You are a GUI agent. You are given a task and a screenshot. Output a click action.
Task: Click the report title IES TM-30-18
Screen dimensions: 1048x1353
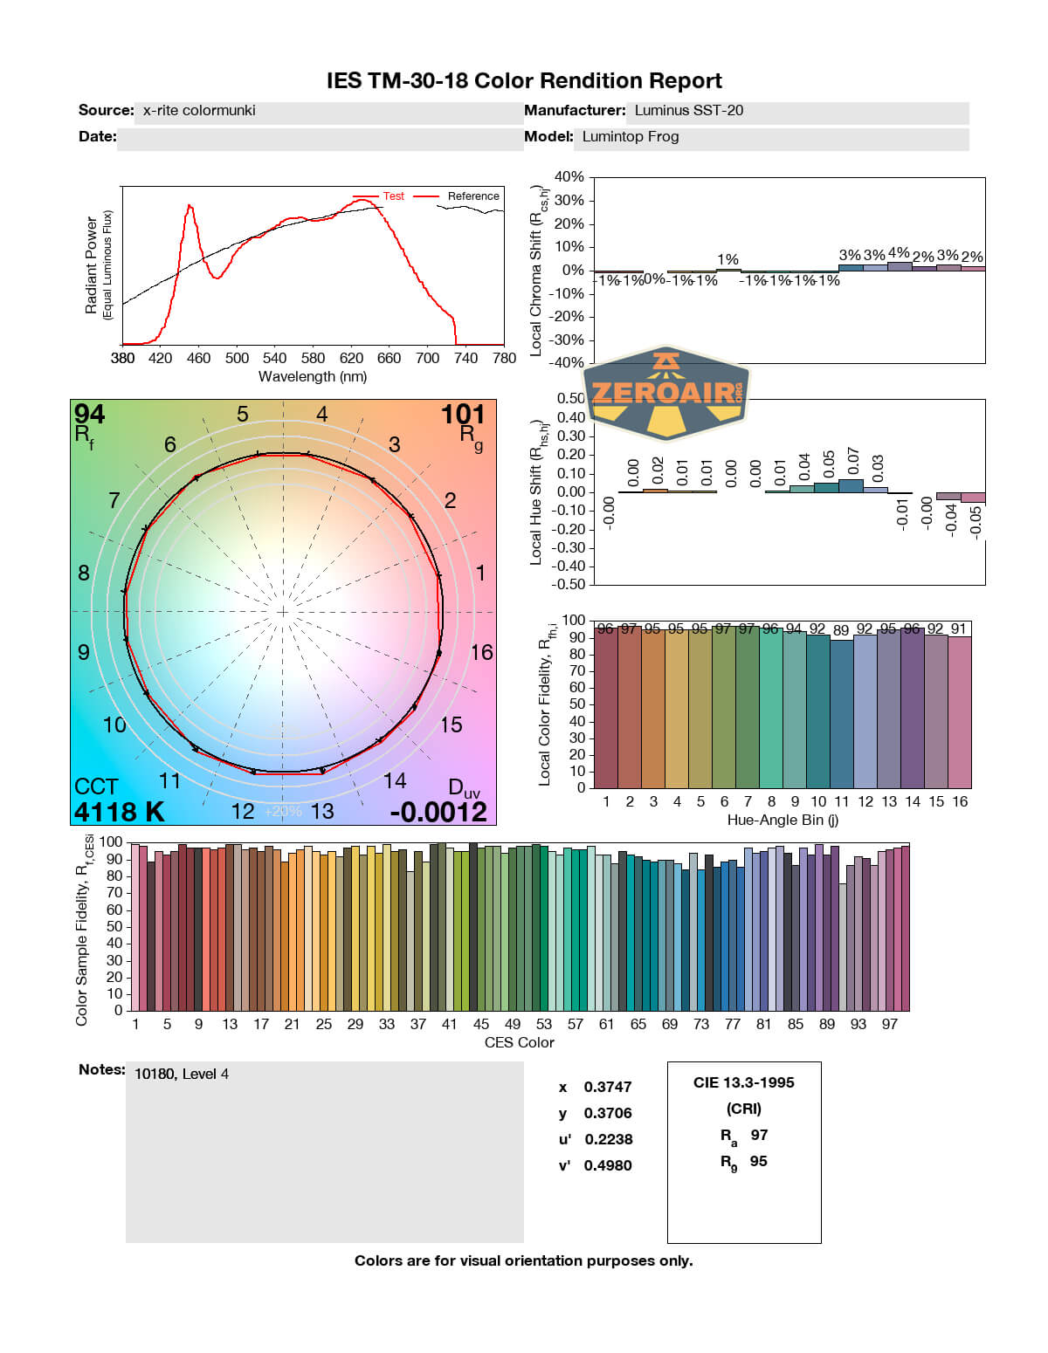pyautogui.click(x=523, y=80)
